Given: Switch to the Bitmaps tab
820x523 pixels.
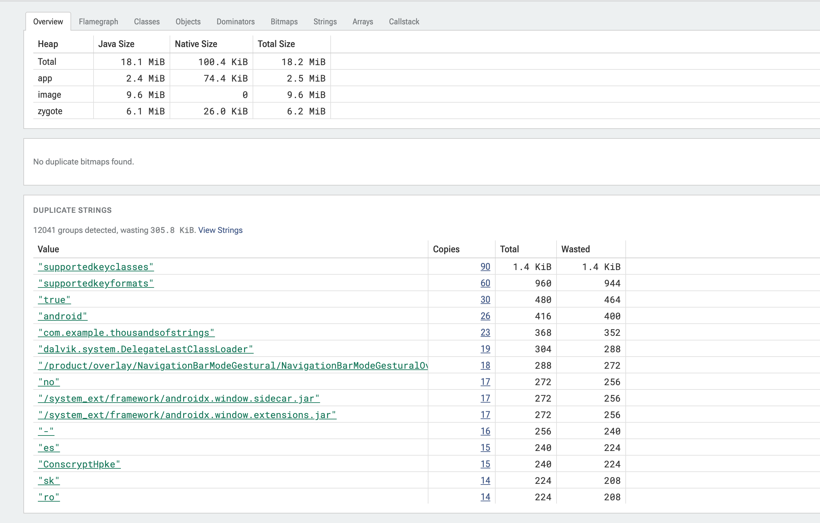Looking at the screenshot, I should 284,22.
